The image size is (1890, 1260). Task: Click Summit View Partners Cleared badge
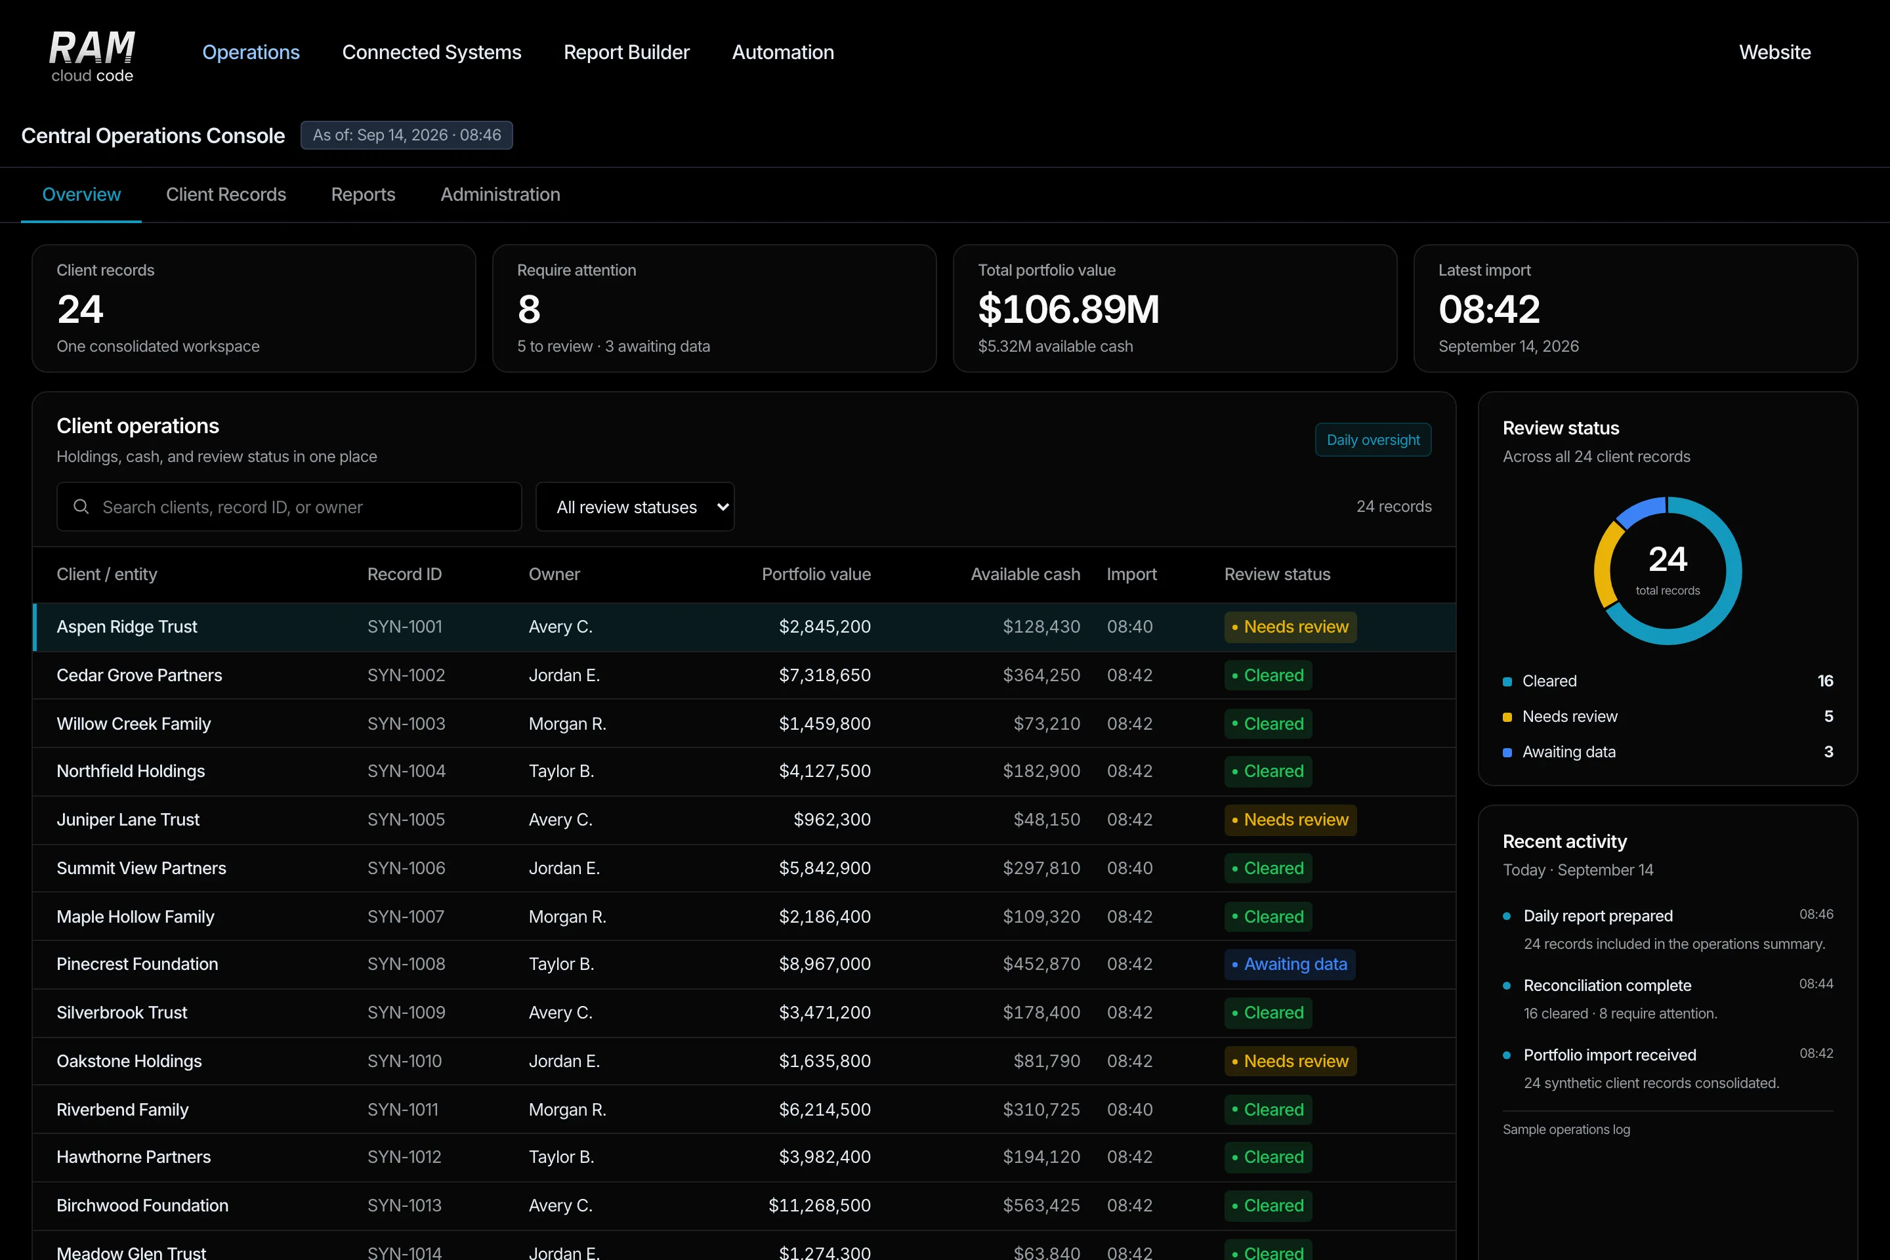click(x=1268, y=868)
